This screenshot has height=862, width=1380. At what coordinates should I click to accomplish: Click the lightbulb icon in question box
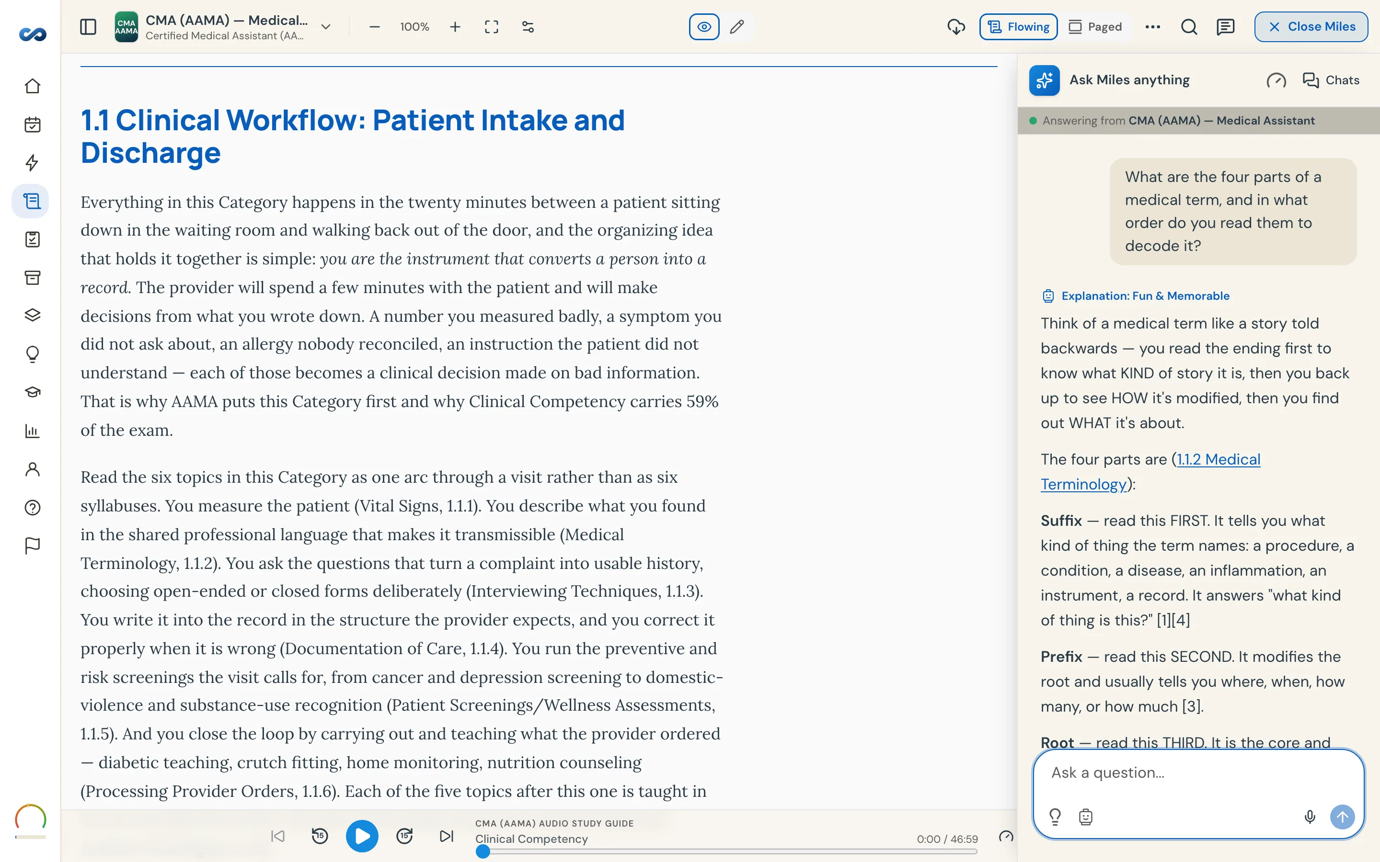pyautogui.click(x=1055, y=817)
